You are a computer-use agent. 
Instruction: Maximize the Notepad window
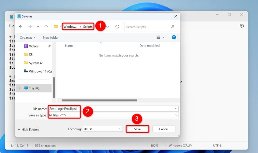coord(229,14)
